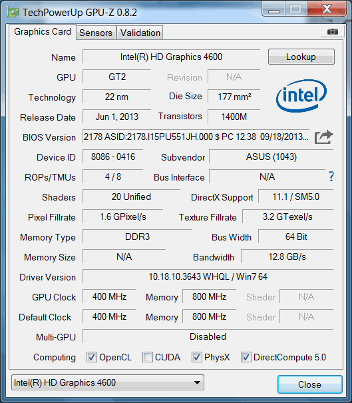This screenshot has height=403, width=352.
Task: Click the Name field showing HD Graphics 4600
Action: click(x=171, y=57)
